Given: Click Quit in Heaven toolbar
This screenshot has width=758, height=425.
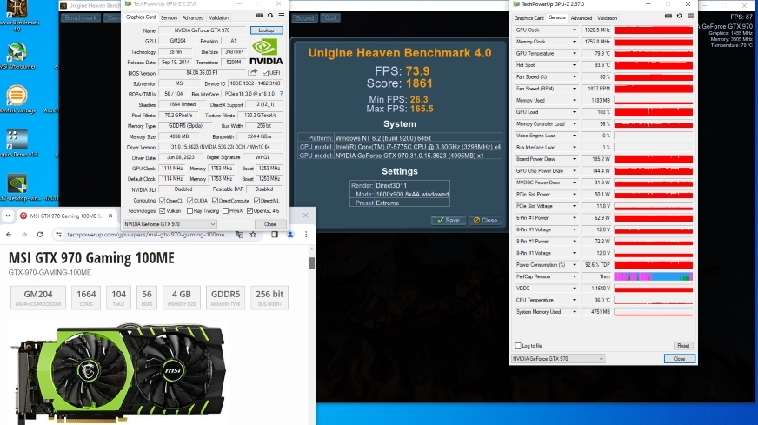Looking at the screenshot, I should pyautogui.click(x=330, y=18).
